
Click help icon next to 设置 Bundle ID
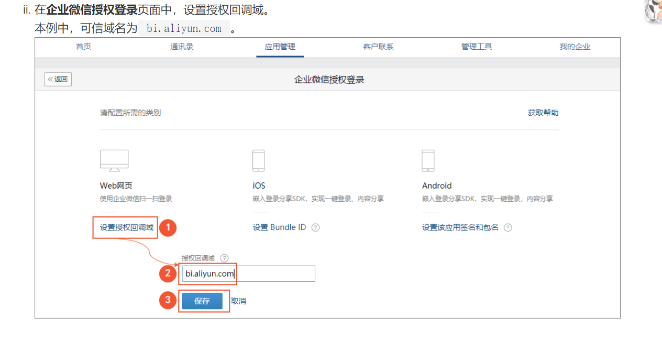click(315, 227)
